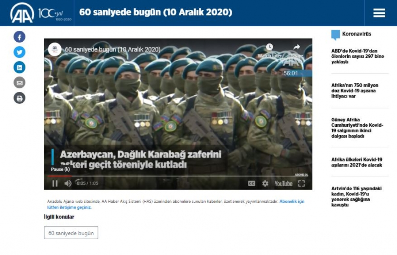
Task: Share the page on Facebook
Action: click(x=19, y=37)
